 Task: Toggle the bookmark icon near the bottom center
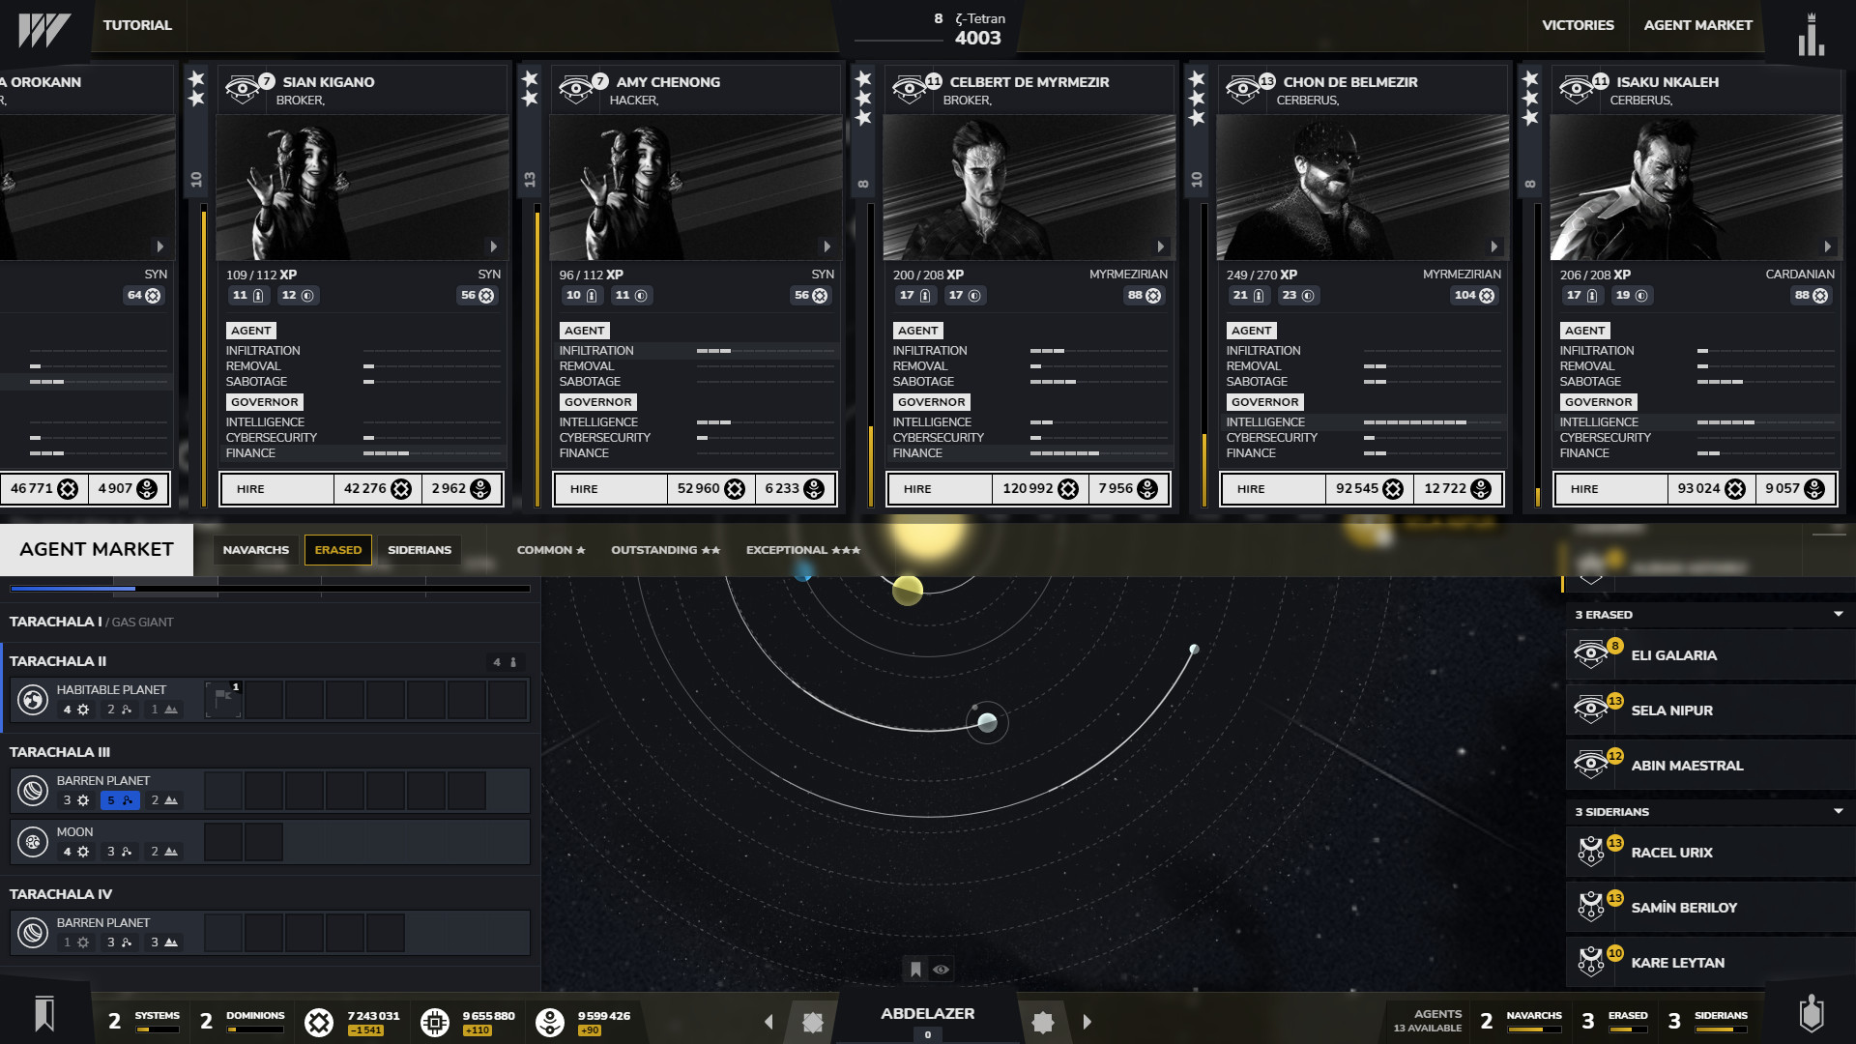[x=913, y=968]
